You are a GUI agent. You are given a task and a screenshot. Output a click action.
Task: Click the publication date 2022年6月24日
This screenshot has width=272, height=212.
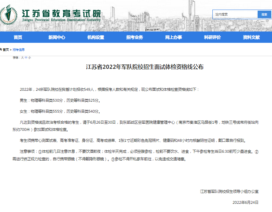pos(245,202)
